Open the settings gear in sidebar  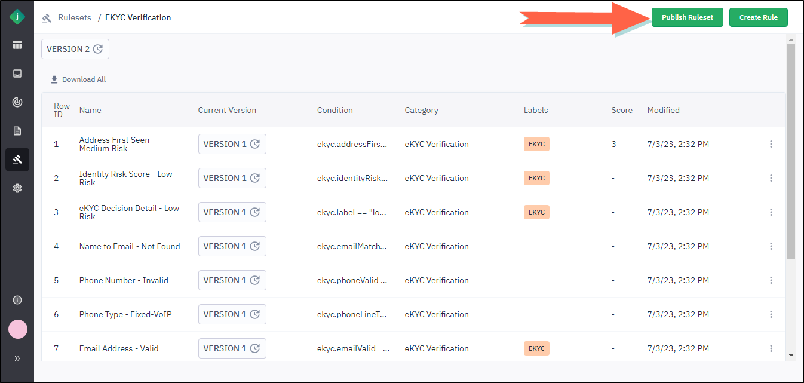click(x=17, y=188)
